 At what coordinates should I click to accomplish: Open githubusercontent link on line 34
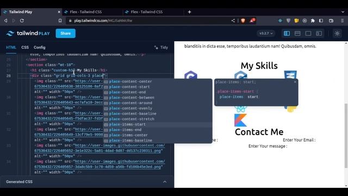pyautogui.click(x=100, y=164)
